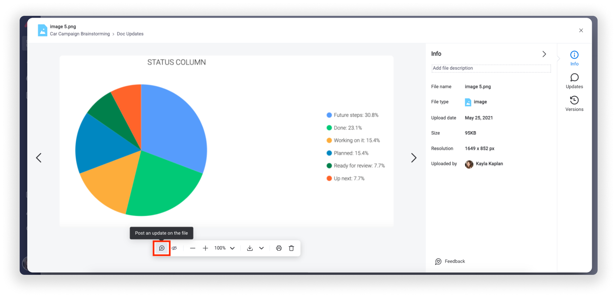Image resolution: width=616 pixels, height=297 pixels.
Task: Open the Versions sidebar tab
Action: (x=574, y=104)
